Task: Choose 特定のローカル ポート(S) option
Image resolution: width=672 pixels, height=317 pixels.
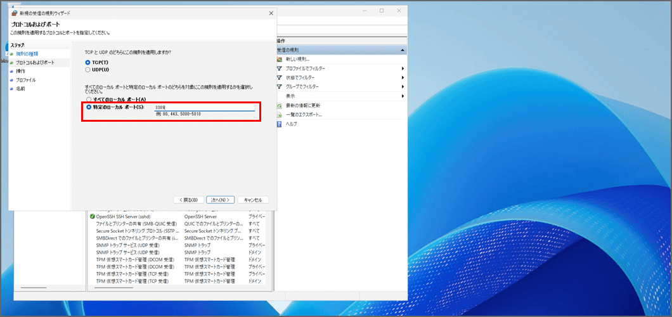Action: pyautogui.click(x=88, y=107)
